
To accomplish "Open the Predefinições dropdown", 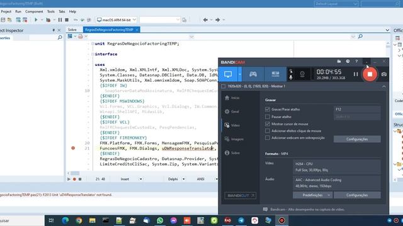I will click(x=312, y=195).
